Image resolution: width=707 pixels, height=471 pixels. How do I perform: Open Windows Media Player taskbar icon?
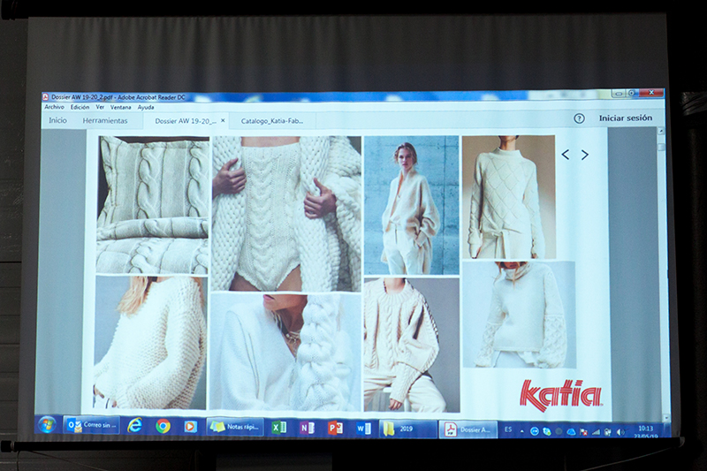(190, 427)
